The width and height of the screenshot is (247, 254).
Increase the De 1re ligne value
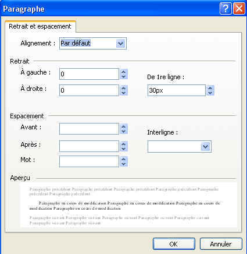(x=210, y=88)
